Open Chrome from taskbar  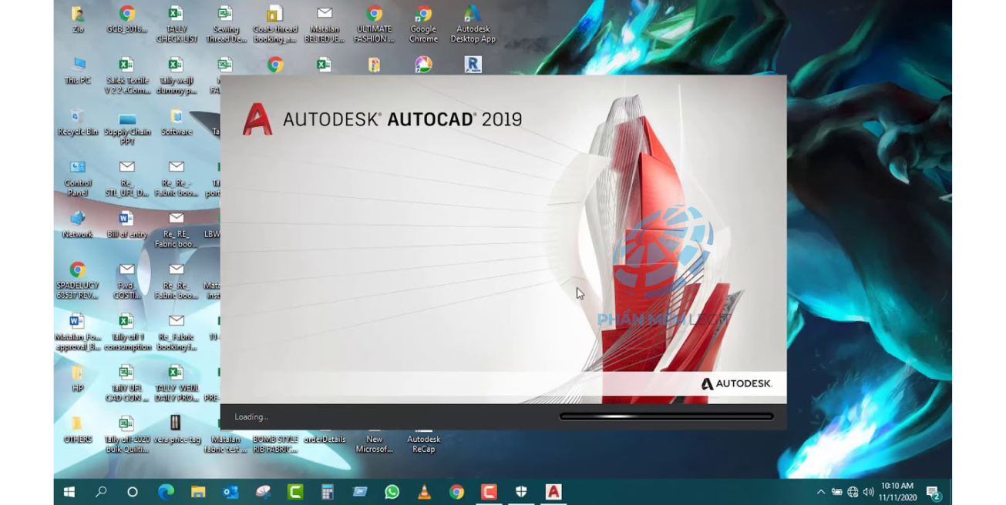(456, 492)
